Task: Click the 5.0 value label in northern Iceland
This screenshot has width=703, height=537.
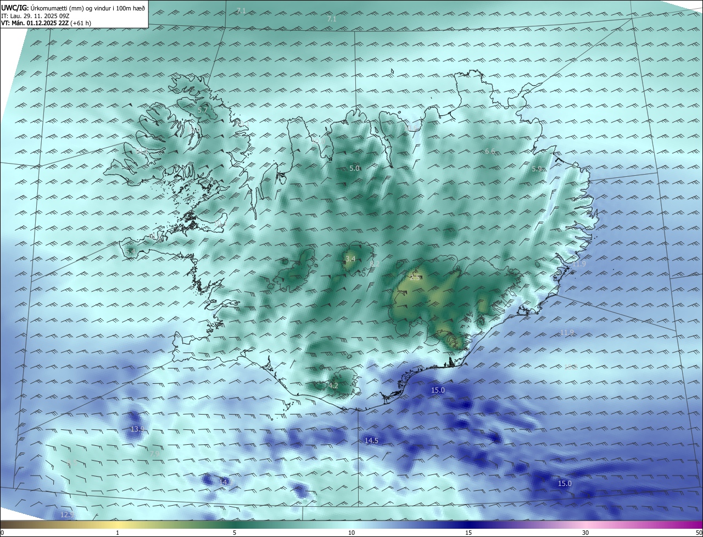Action: pos(354,168)
